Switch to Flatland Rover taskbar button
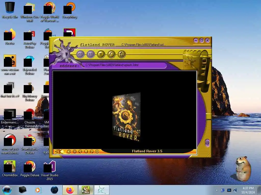This screenshot has height=195, width=261. coord(101,190)
